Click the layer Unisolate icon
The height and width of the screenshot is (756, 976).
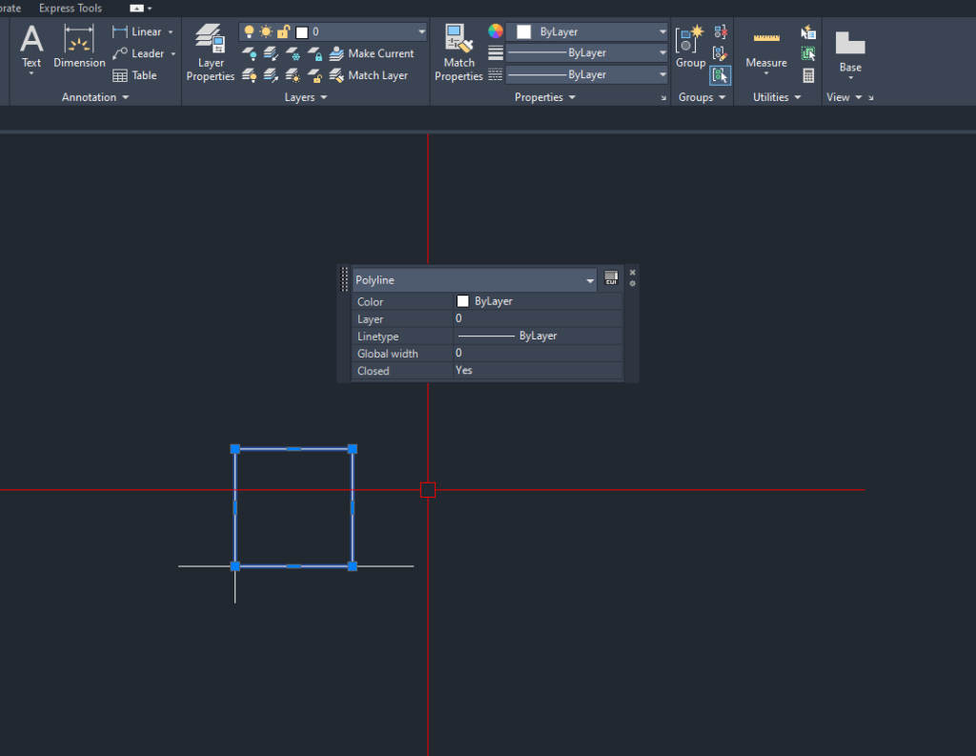(x=271, y=75)
